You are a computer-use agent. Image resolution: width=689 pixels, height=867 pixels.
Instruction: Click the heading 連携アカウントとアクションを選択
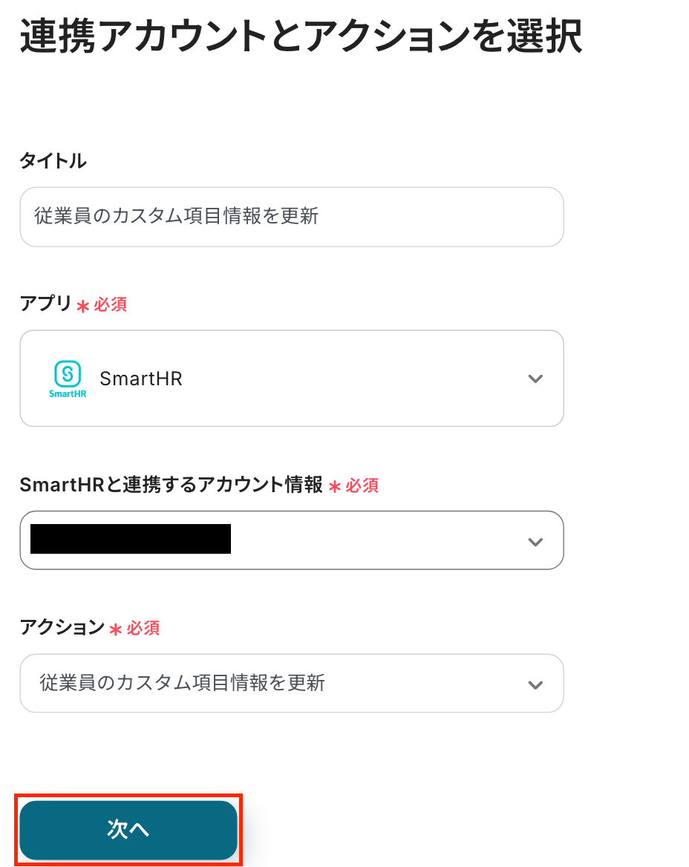coord(301,37)
